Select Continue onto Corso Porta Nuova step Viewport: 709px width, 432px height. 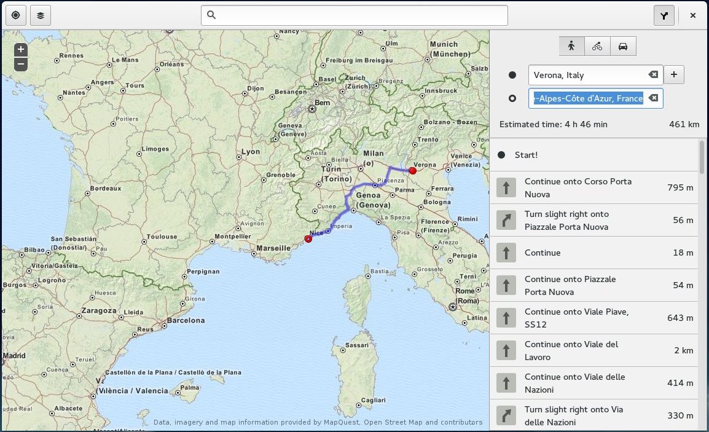click(593, 187)
